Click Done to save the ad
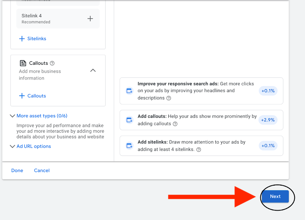Viewport: 305px width, 220px height. point(17,171)
